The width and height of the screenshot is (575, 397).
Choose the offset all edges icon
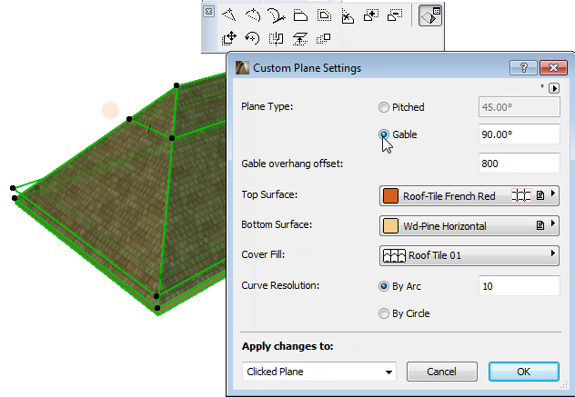pos(324,15)
